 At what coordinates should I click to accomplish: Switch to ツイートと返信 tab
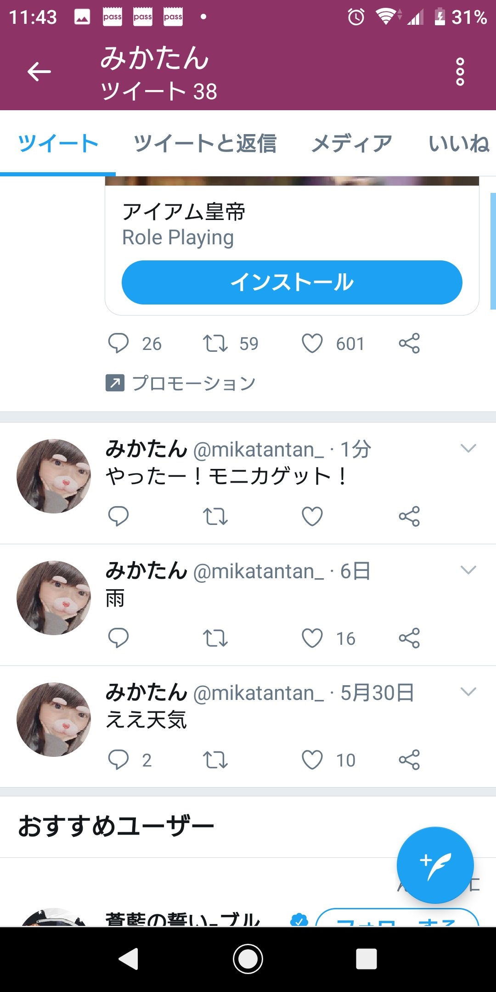(x=205, y=143)
